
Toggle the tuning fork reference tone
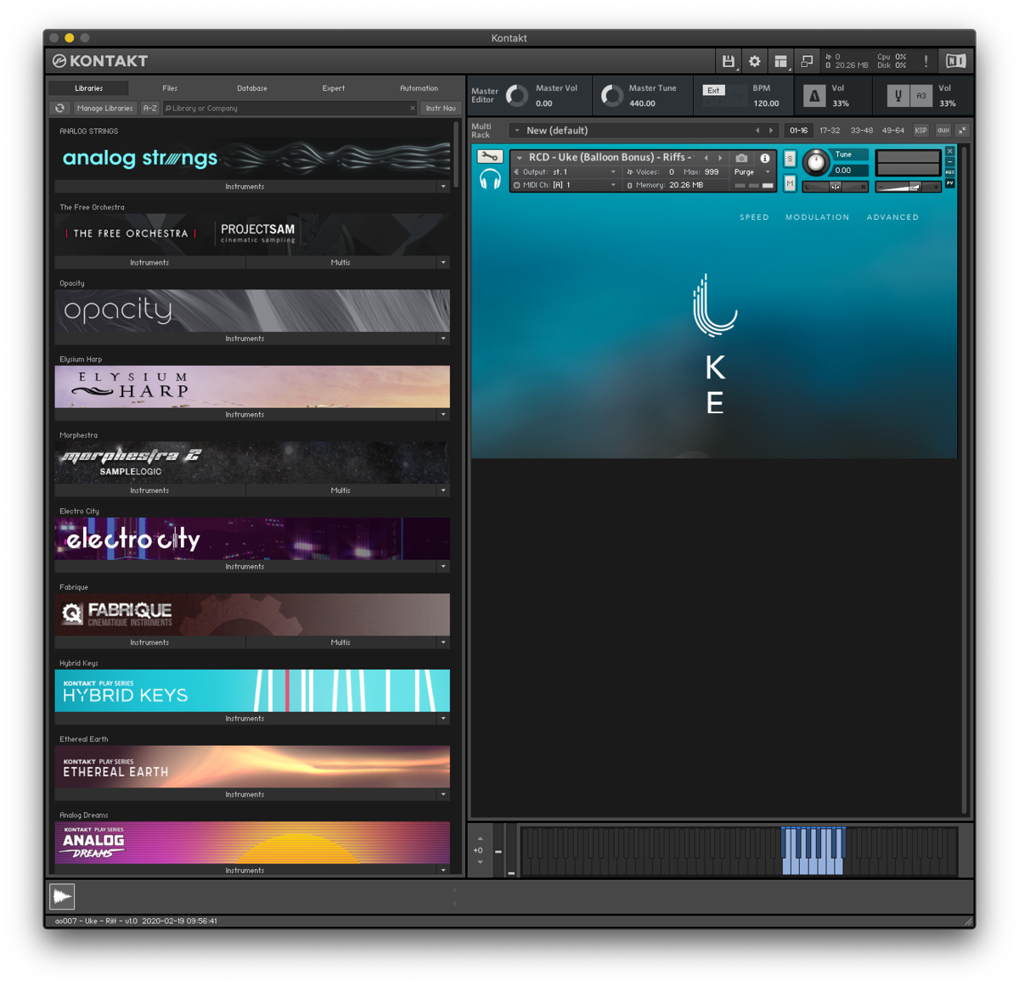pos(898,96)
